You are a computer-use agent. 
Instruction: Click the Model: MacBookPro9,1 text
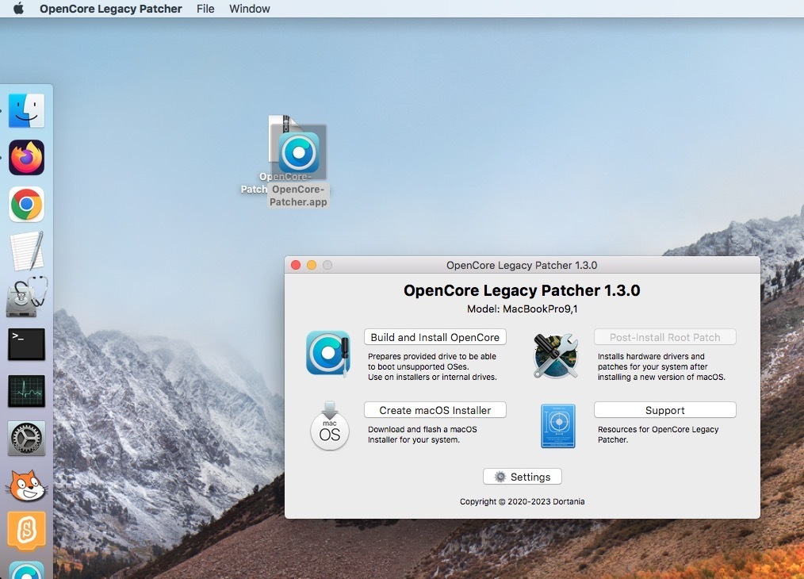point(522,309)
